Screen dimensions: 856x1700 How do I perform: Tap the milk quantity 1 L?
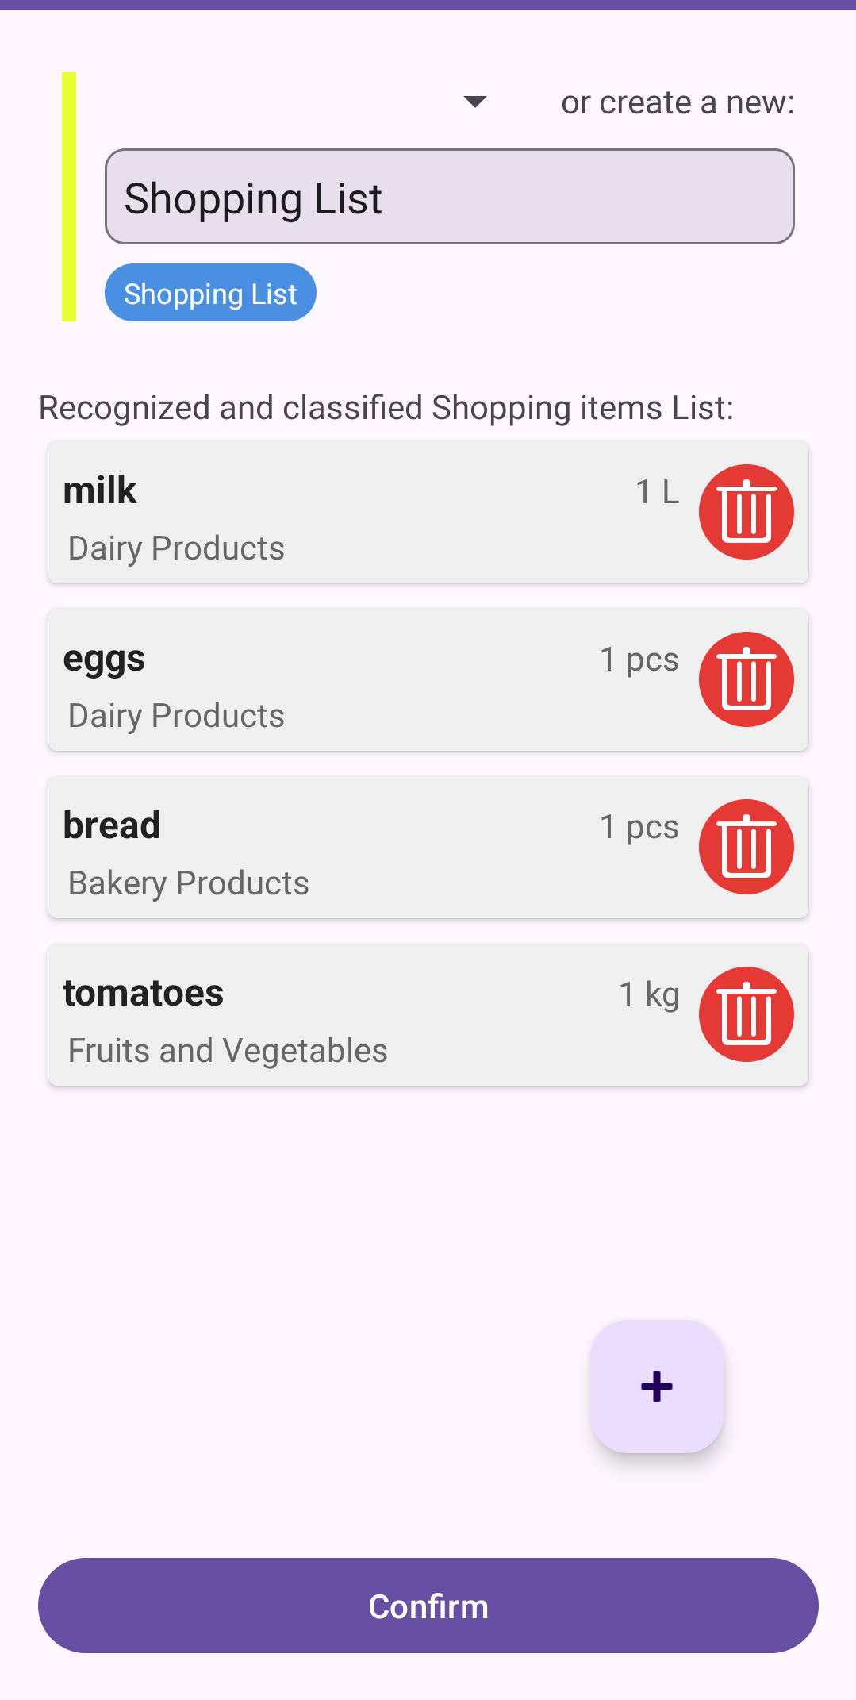pos(657,492)
